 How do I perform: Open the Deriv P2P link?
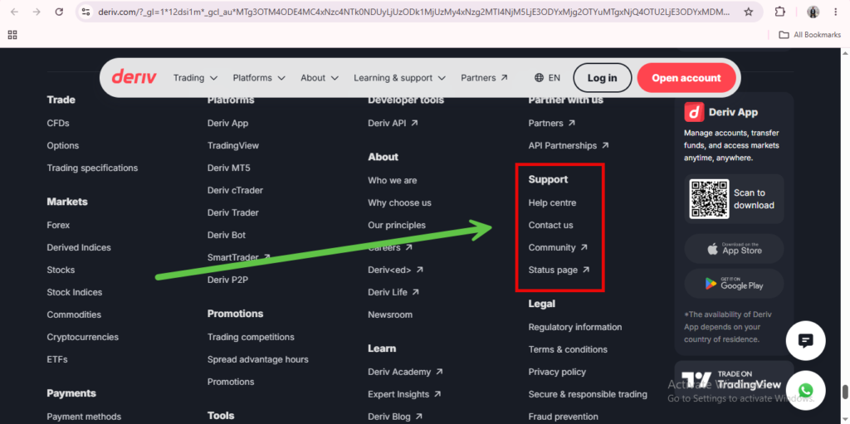point(227,280)
